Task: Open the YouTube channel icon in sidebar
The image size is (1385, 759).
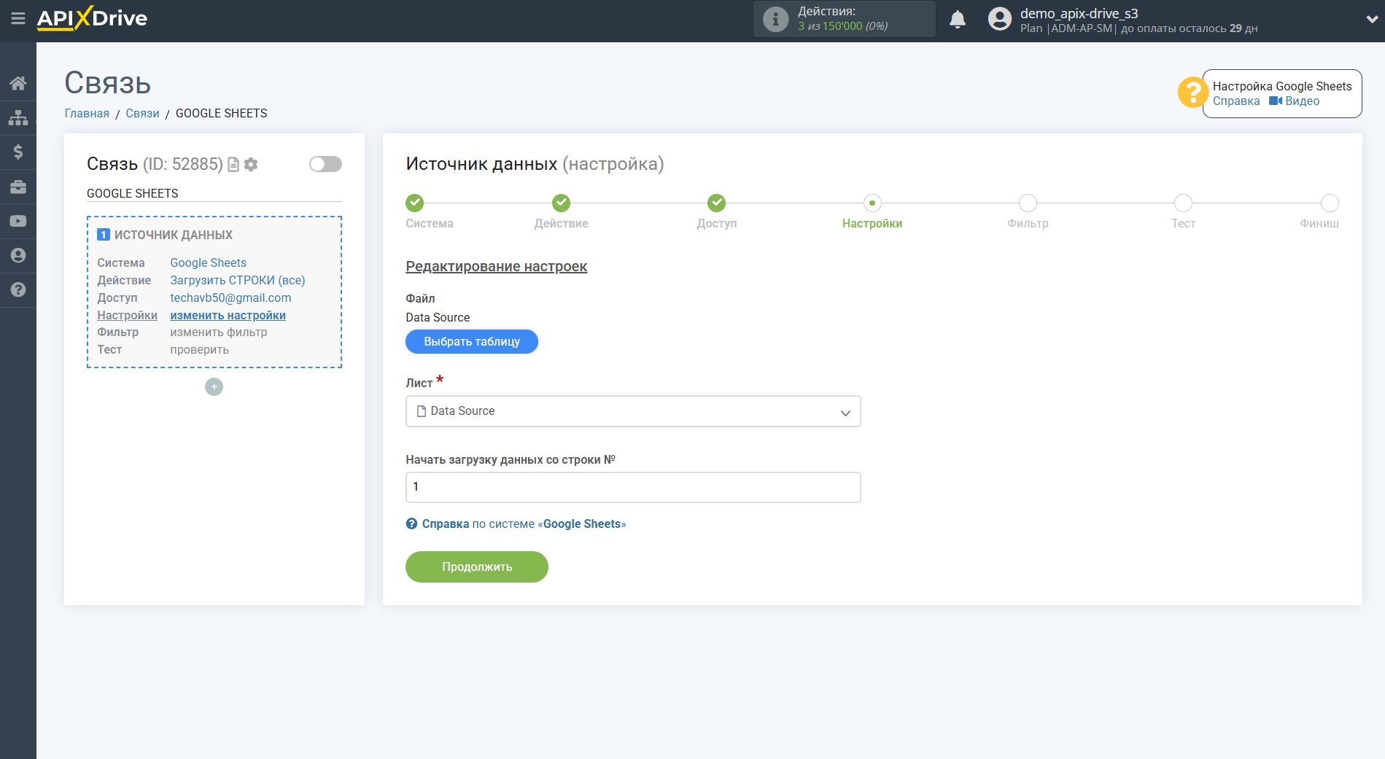Action: coord(18,221)
